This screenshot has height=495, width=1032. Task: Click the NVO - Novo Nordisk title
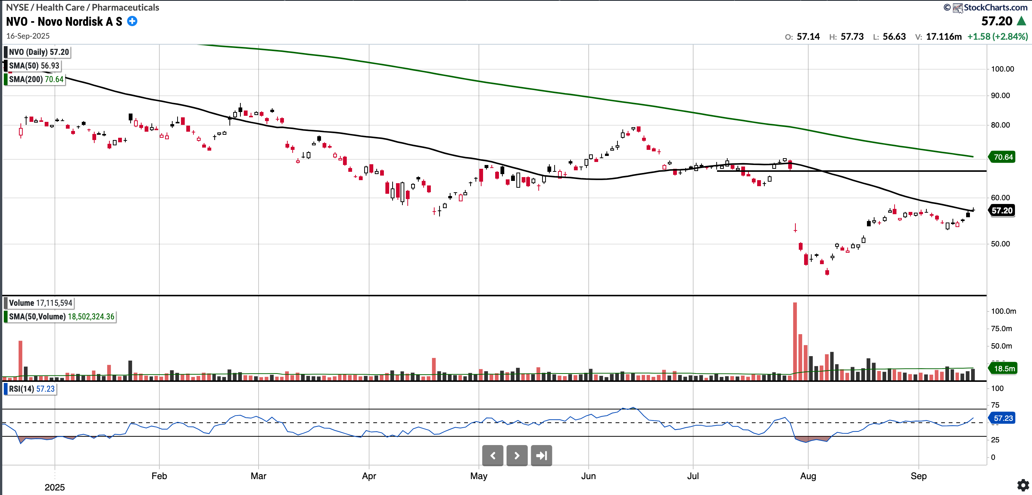64,22
